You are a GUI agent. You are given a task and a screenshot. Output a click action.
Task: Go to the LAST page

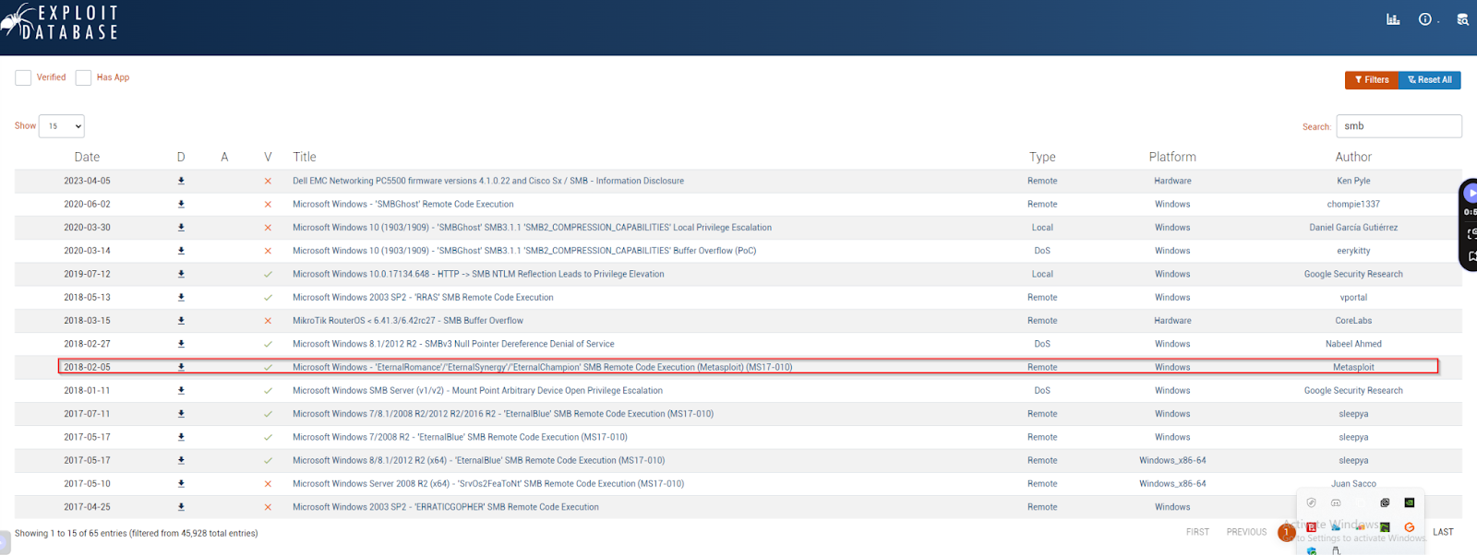click(1443, 532)
